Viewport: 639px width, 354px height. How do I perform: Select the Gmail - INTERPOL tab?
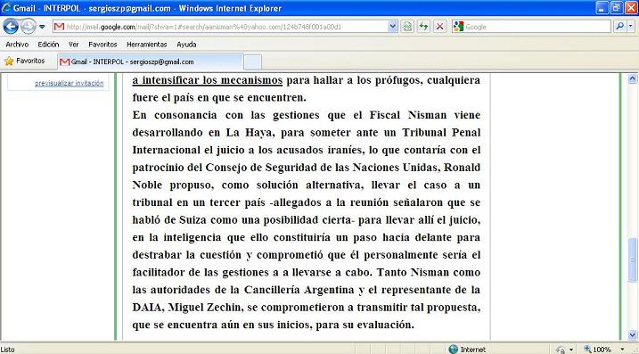coord(151,62)
